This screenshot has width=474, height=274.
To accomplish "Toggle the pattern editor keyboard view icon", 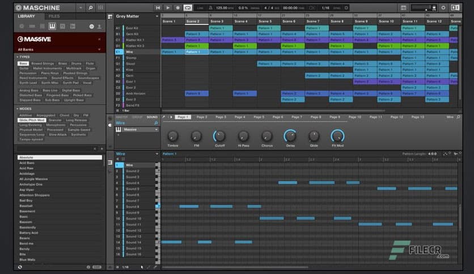I will [110, 162].
